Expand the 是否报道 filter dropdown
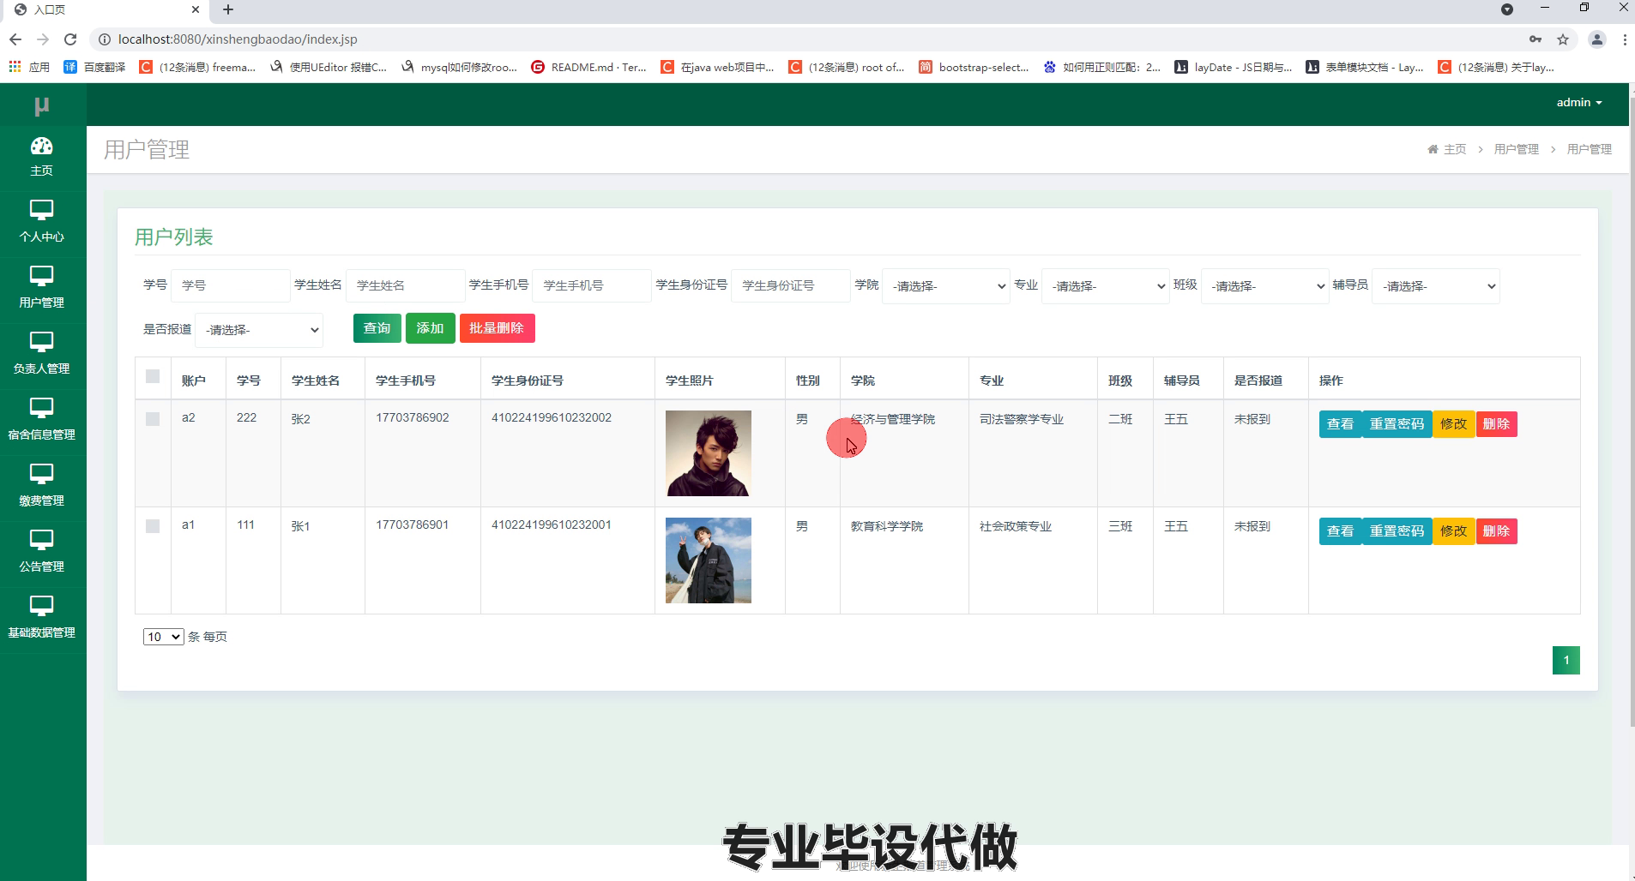Image resolution: width=1635 pixels, height=881 pixels. pos(259,330)
